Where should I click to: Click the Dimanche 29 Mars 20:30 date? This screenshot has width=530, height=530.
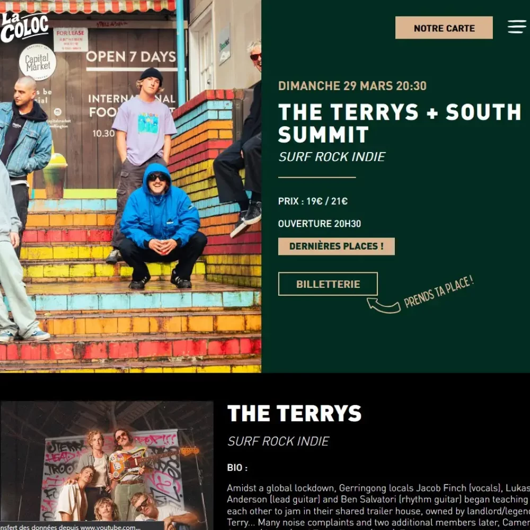pyautogui.click(x=352, y=86)
